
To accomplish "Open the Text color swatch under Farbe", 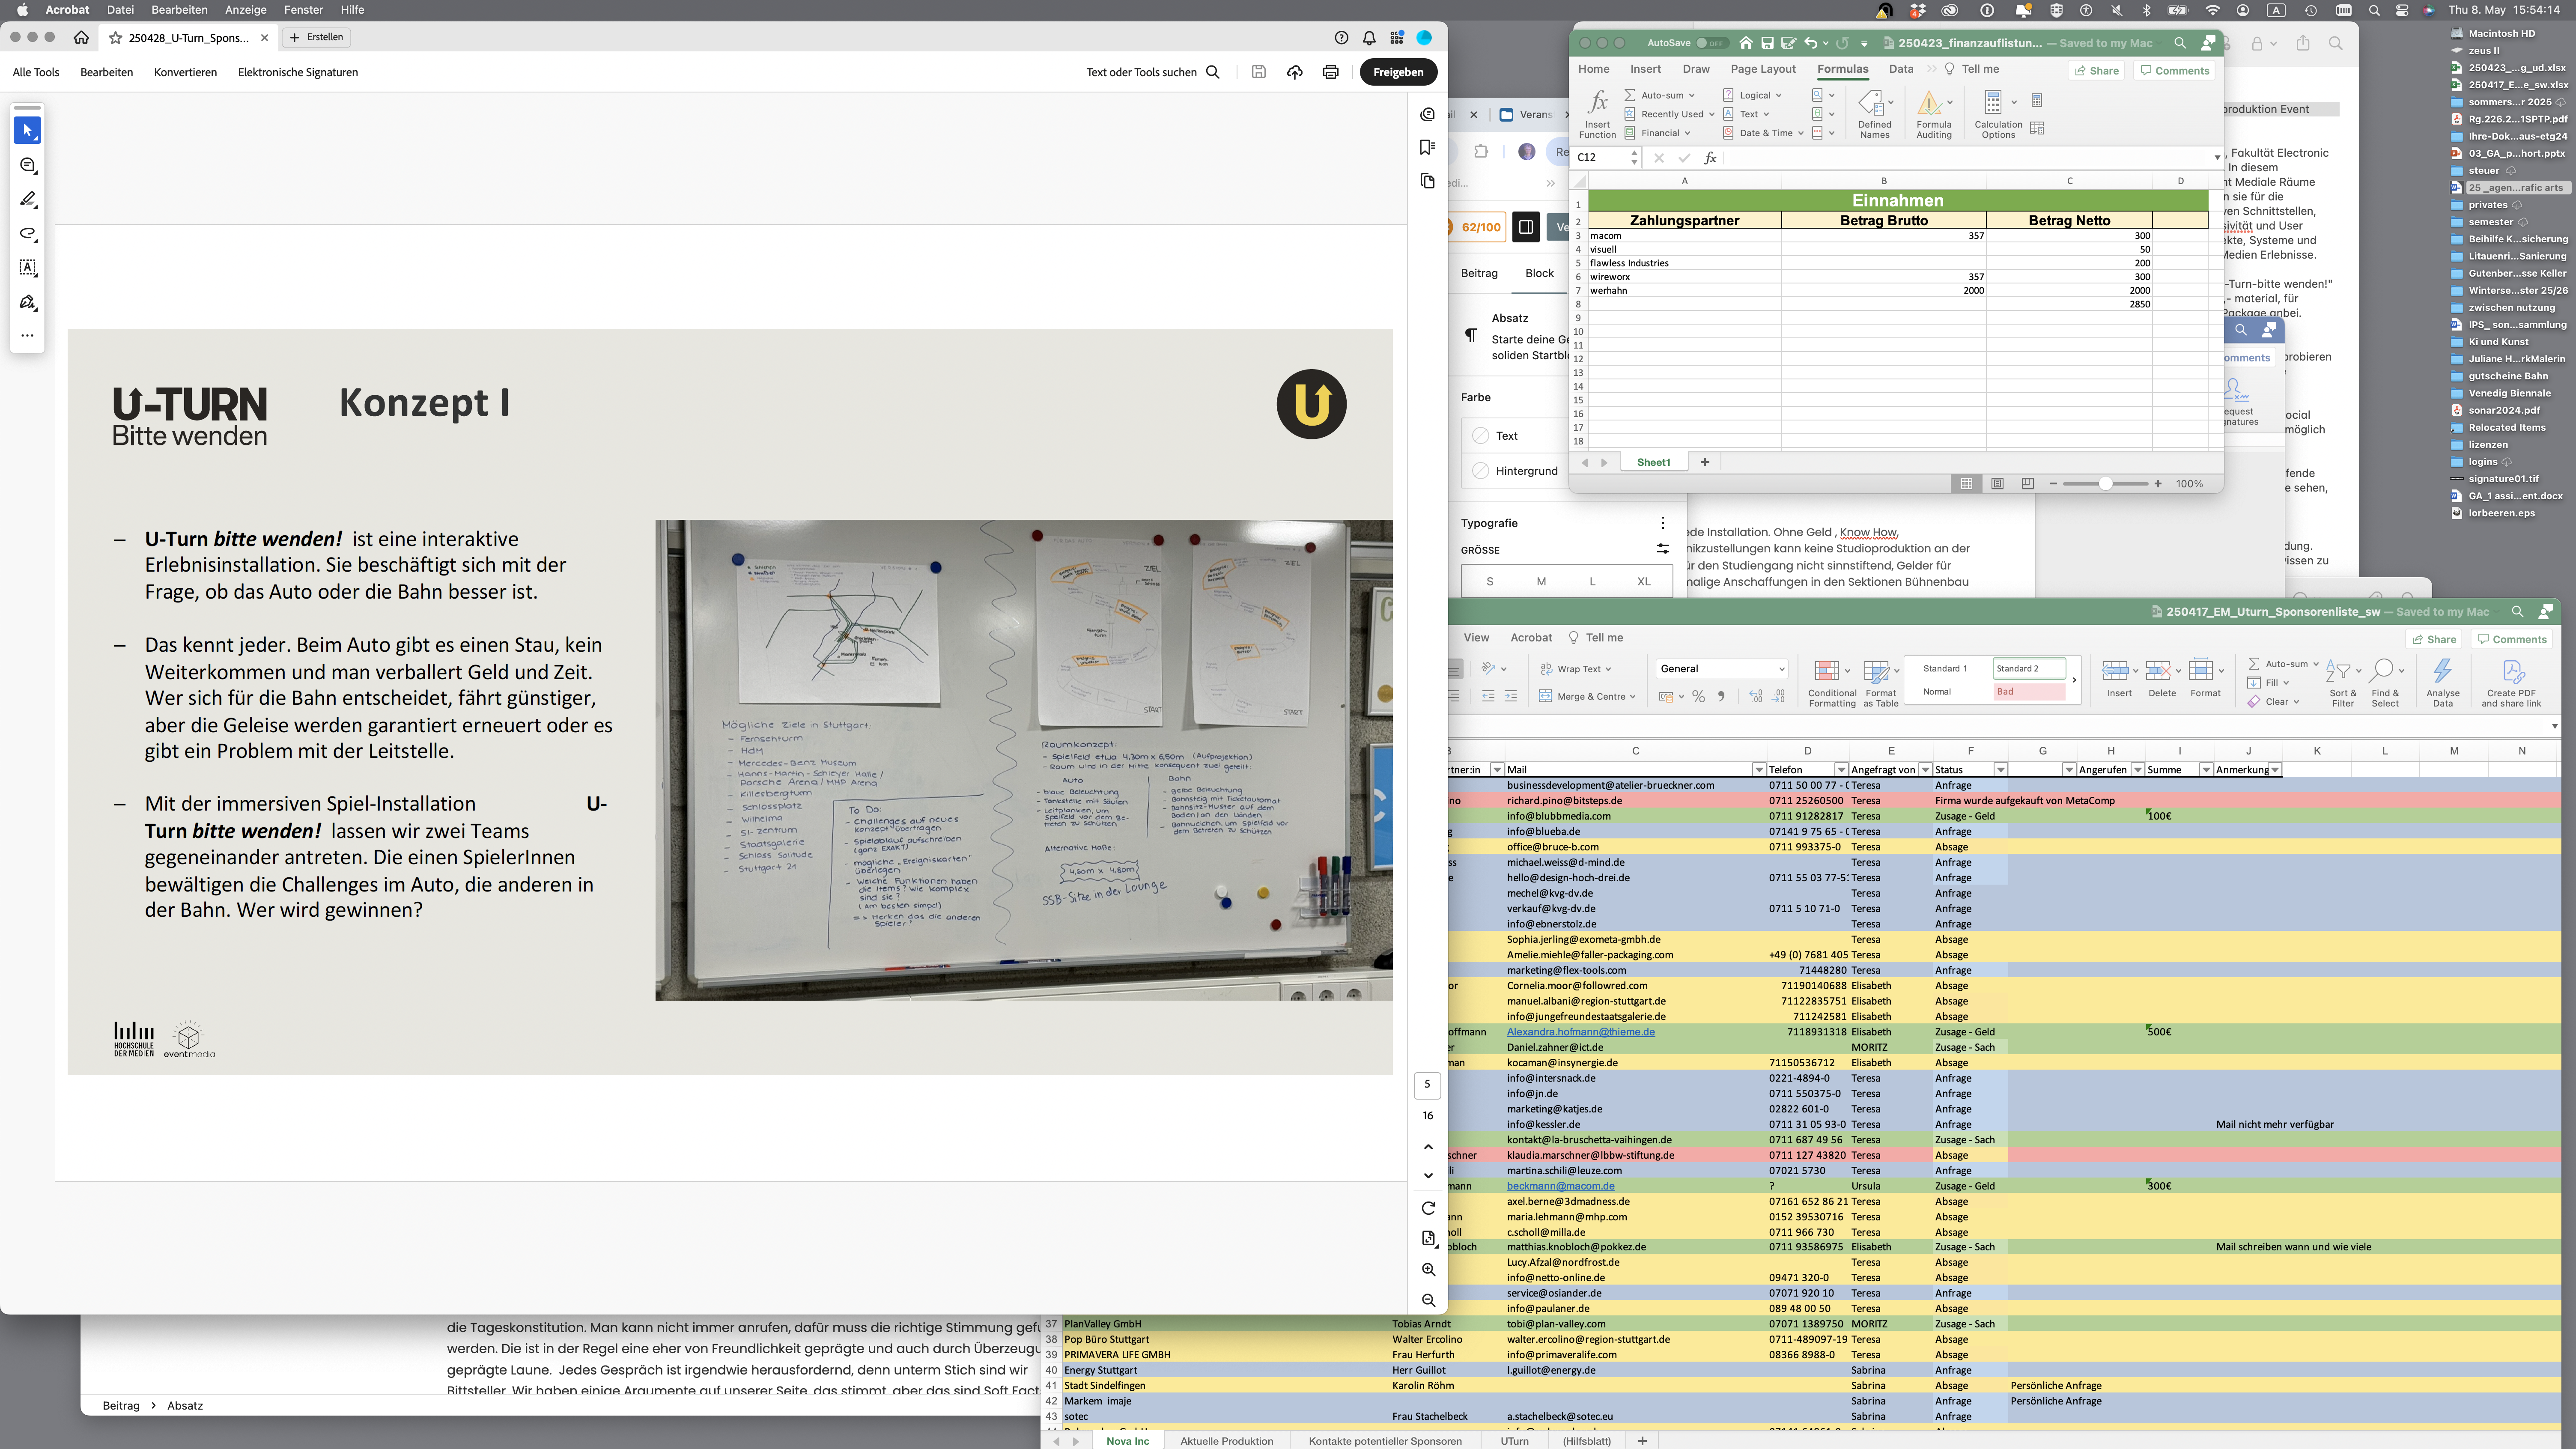I will coord(1481,436).
